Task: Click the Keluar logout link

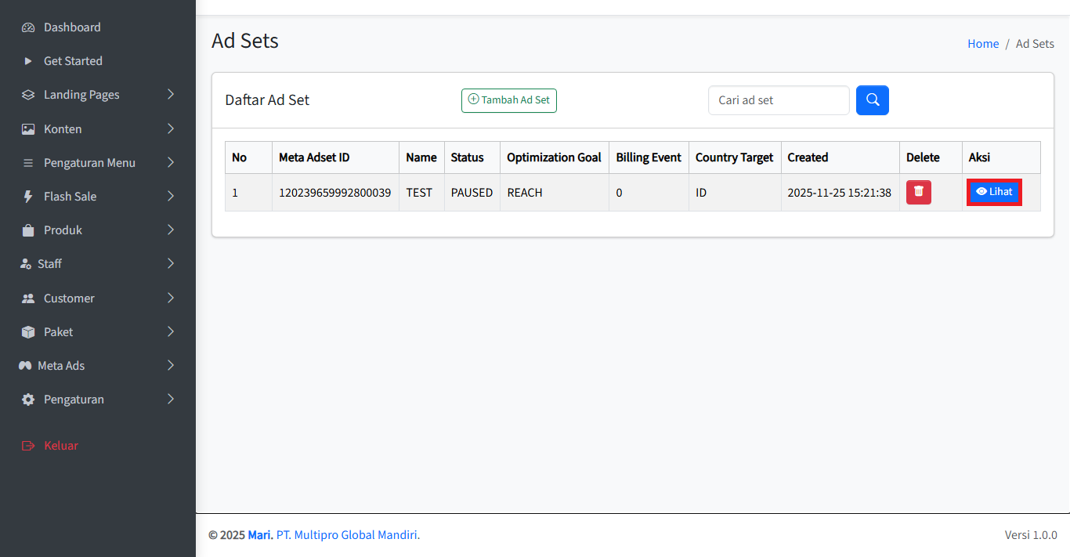Action: pos(60,446)
